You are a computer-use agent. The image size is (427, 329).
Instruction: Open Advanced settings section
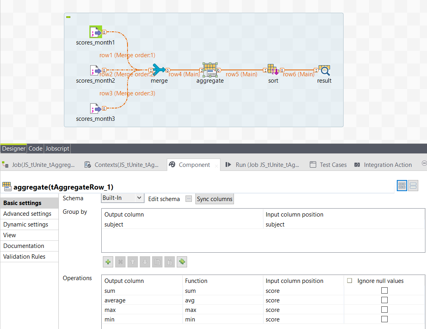point(27,214)
